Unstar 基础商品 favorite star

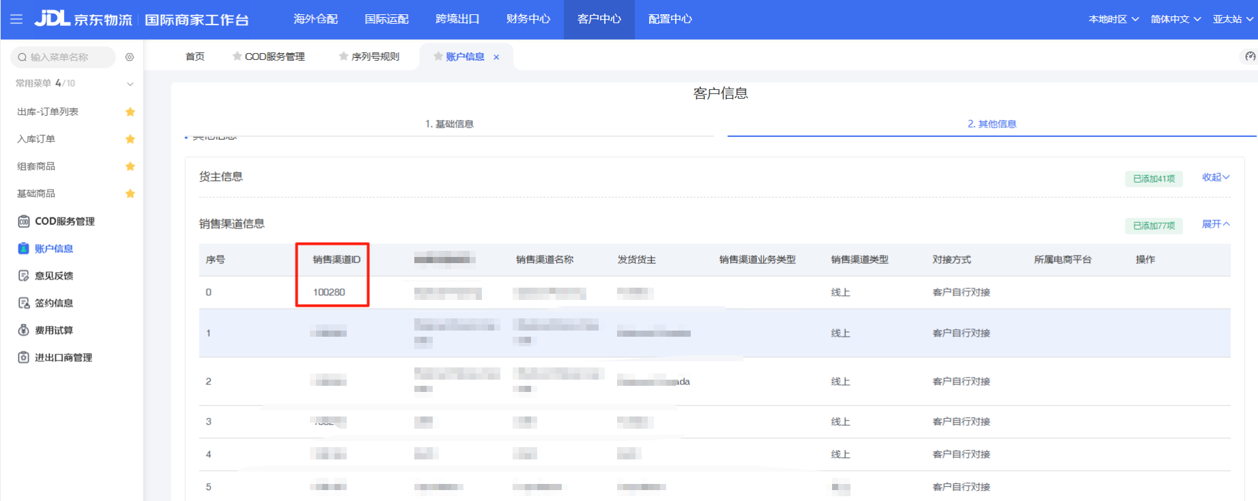tap(130, 194)
